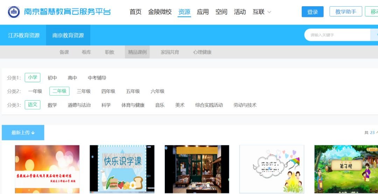Choose 二年级 grade filter
Screen dimensions: 378x194
(x=59, y=91)
